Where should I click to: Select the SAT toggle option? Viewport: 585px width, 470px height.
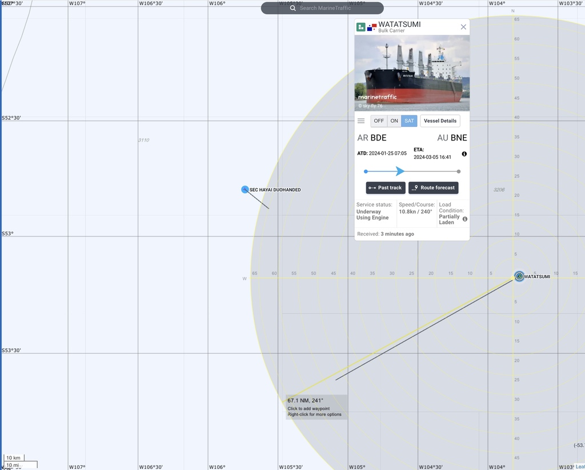click(409, 121)
